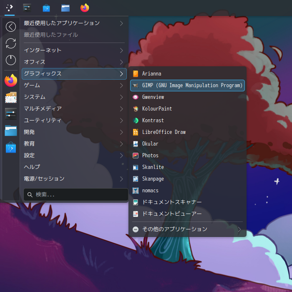The width and height of the screenshot is (292, 292).
Task: Click the Photos text label
Action: pyautogui.click(x=150, y=156)
